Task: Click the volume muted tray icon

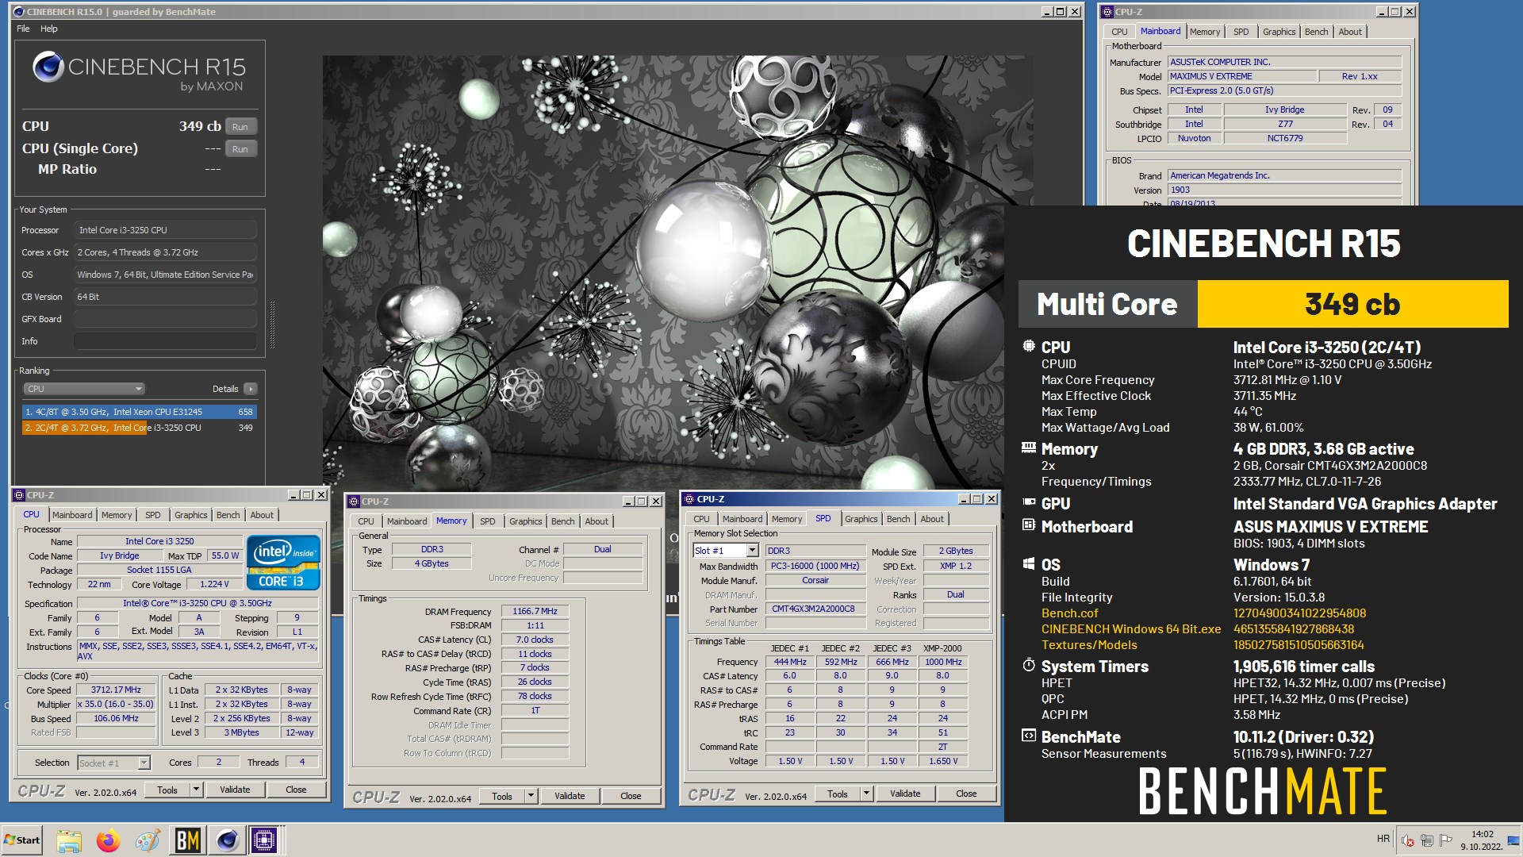Action: [x=1407, y=840]
